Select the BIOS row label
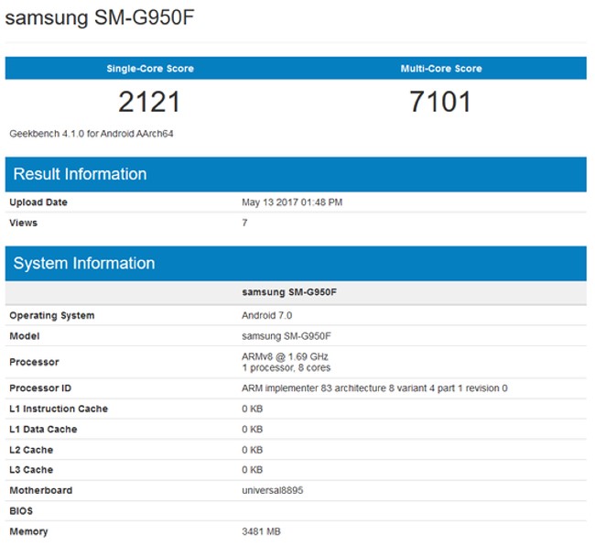Screen dimensions: 595x546 pyautogui.click(x=22, y=510)
